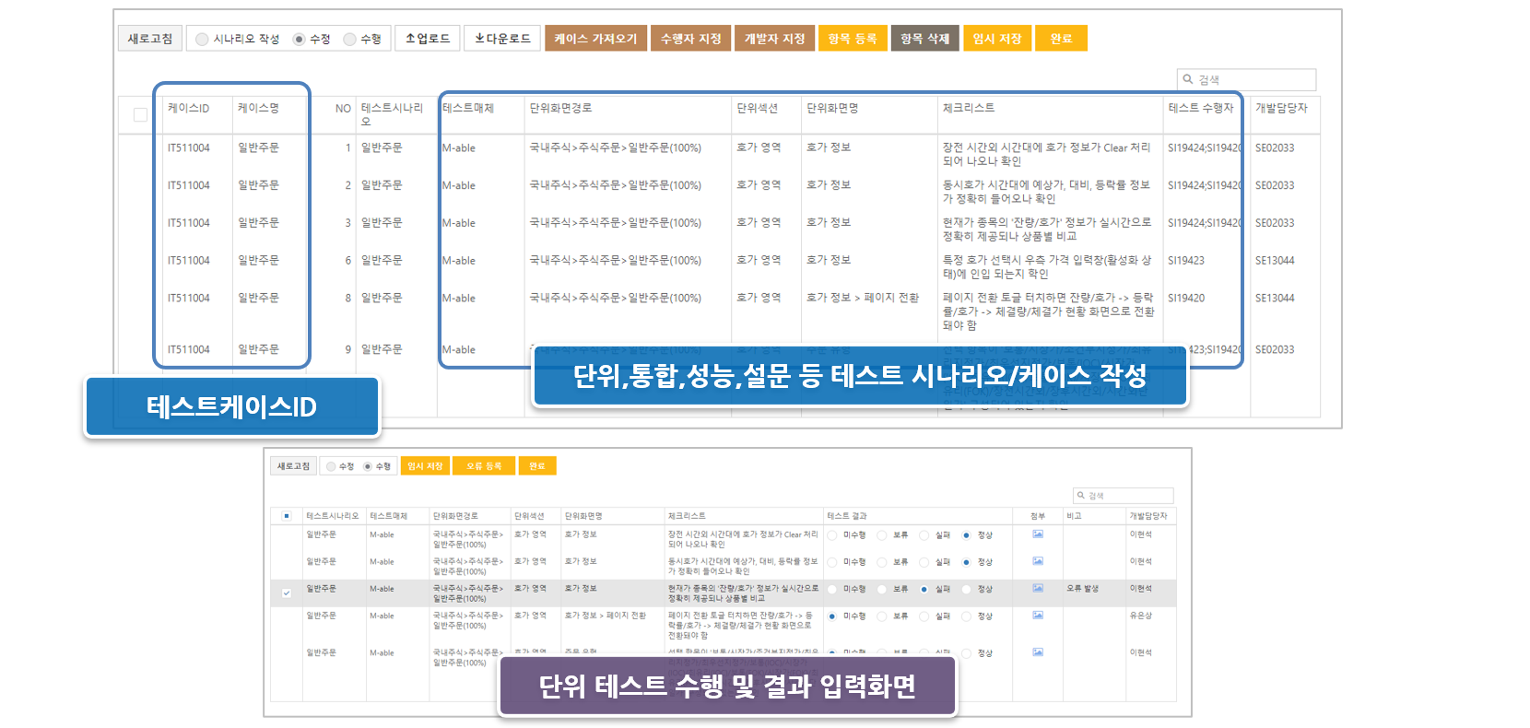Screen dimensions: 1530x728
Task: Open attachment image icon in first result row
Action: [1038, 534]
